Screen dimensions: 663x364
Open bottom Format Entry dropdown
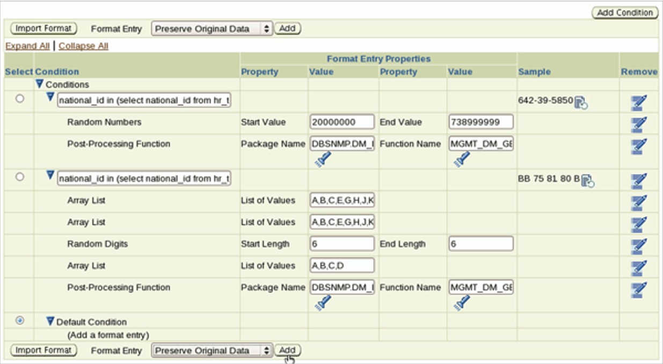click(x=212, y=351)
